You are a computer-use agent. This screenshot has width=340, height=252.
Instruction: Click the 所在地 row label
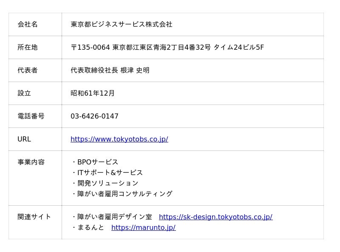coord(28,48)
